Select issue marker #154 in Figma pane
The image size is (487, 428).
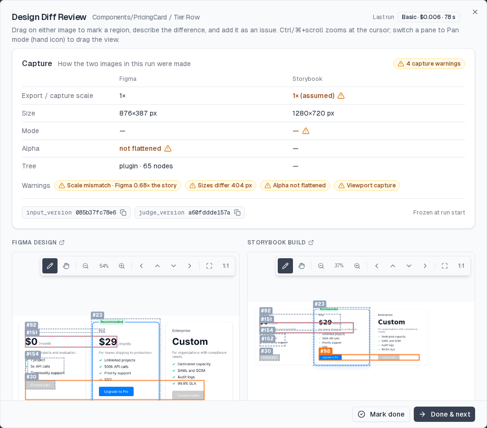33,354
